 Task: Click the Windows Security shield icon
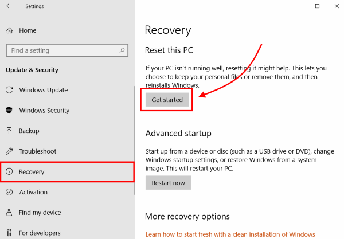coord(9,111)
